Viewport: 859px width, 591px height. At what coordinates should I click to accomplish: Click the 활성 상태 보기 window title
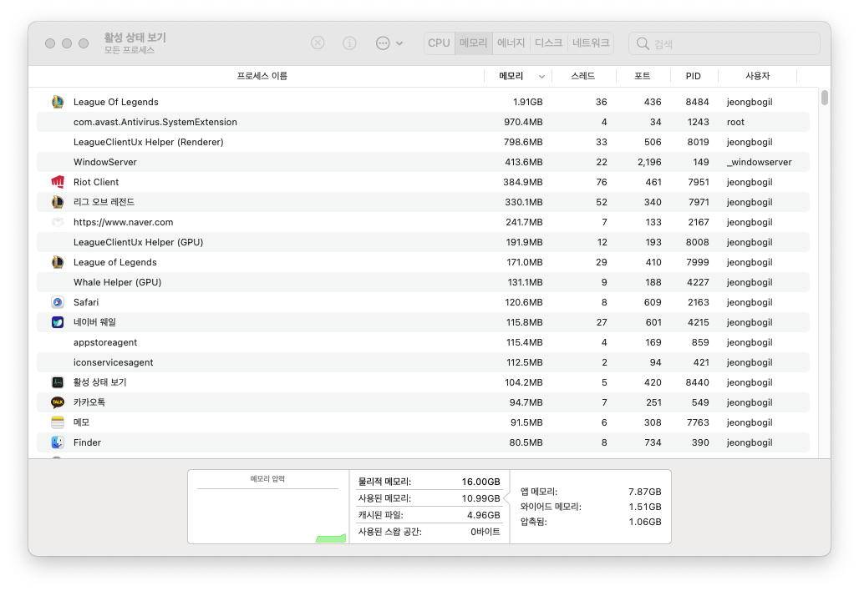click(135, 38)
